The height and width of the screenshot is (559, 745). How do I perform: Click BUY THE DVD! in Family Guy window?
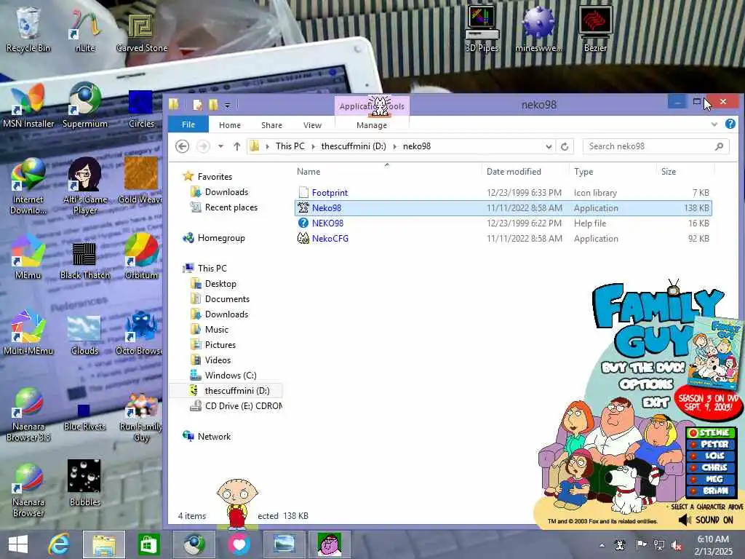click(x=643, y=368)
